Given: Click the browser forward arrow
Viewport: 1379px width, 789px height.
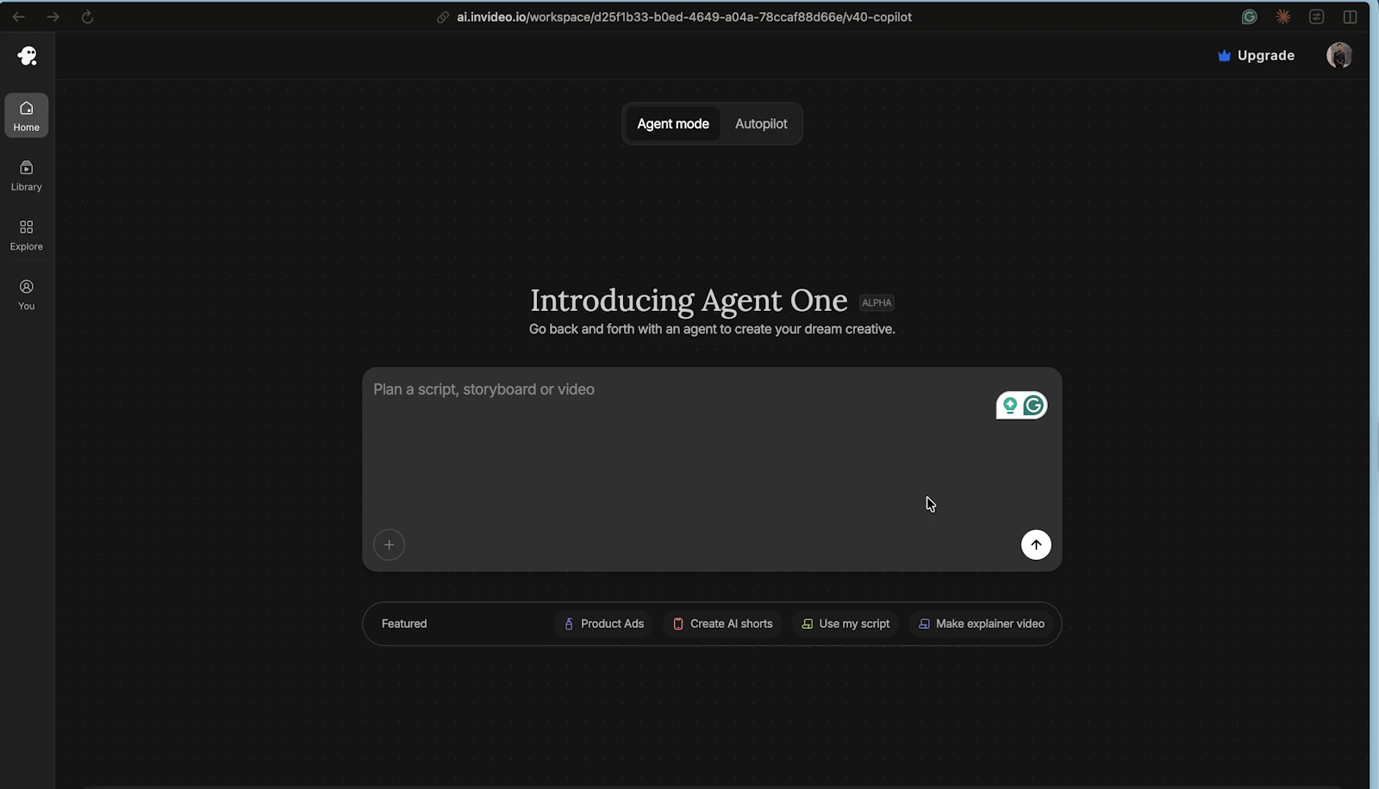Looking at the screenshot, I should click(53, 16).
